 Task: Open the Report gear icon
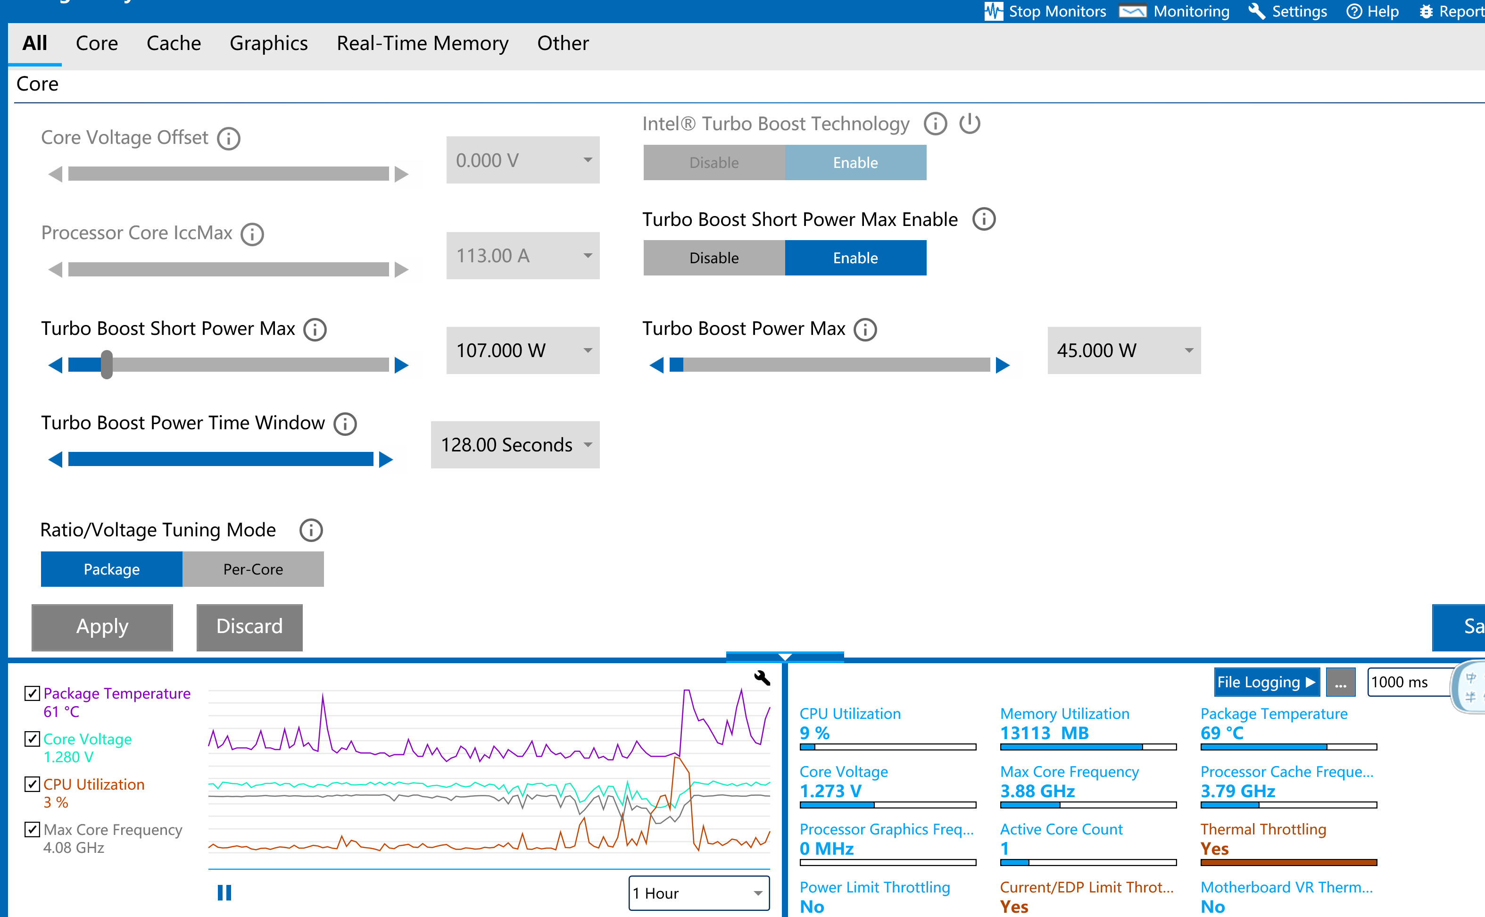[1426, 11]
